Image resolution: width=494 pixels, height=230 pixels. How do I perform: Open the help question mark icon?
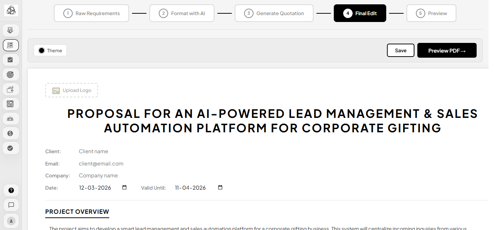11,190
